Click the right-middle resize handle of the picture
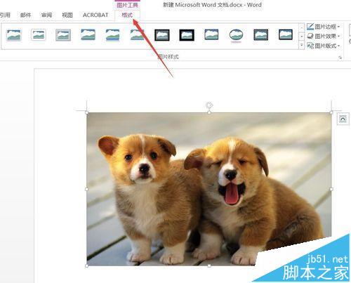 click(x=331, y=189)
